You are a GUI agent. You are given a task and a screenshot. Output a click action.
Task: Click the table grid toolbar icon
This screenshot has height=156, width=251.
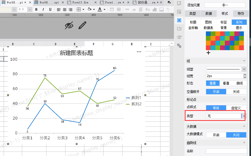[119, 10]
